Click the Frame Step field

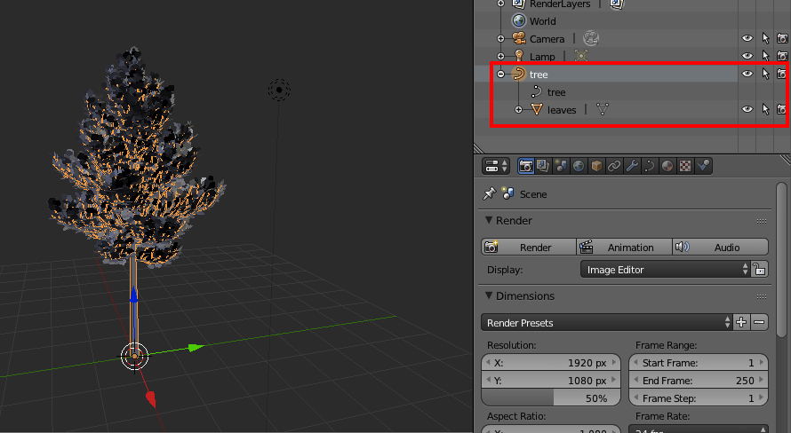[699, 398]
